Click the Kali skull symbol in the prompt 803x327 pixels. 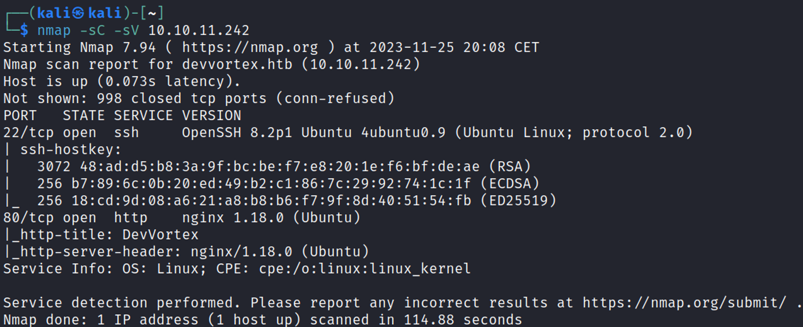coord(79,13)
